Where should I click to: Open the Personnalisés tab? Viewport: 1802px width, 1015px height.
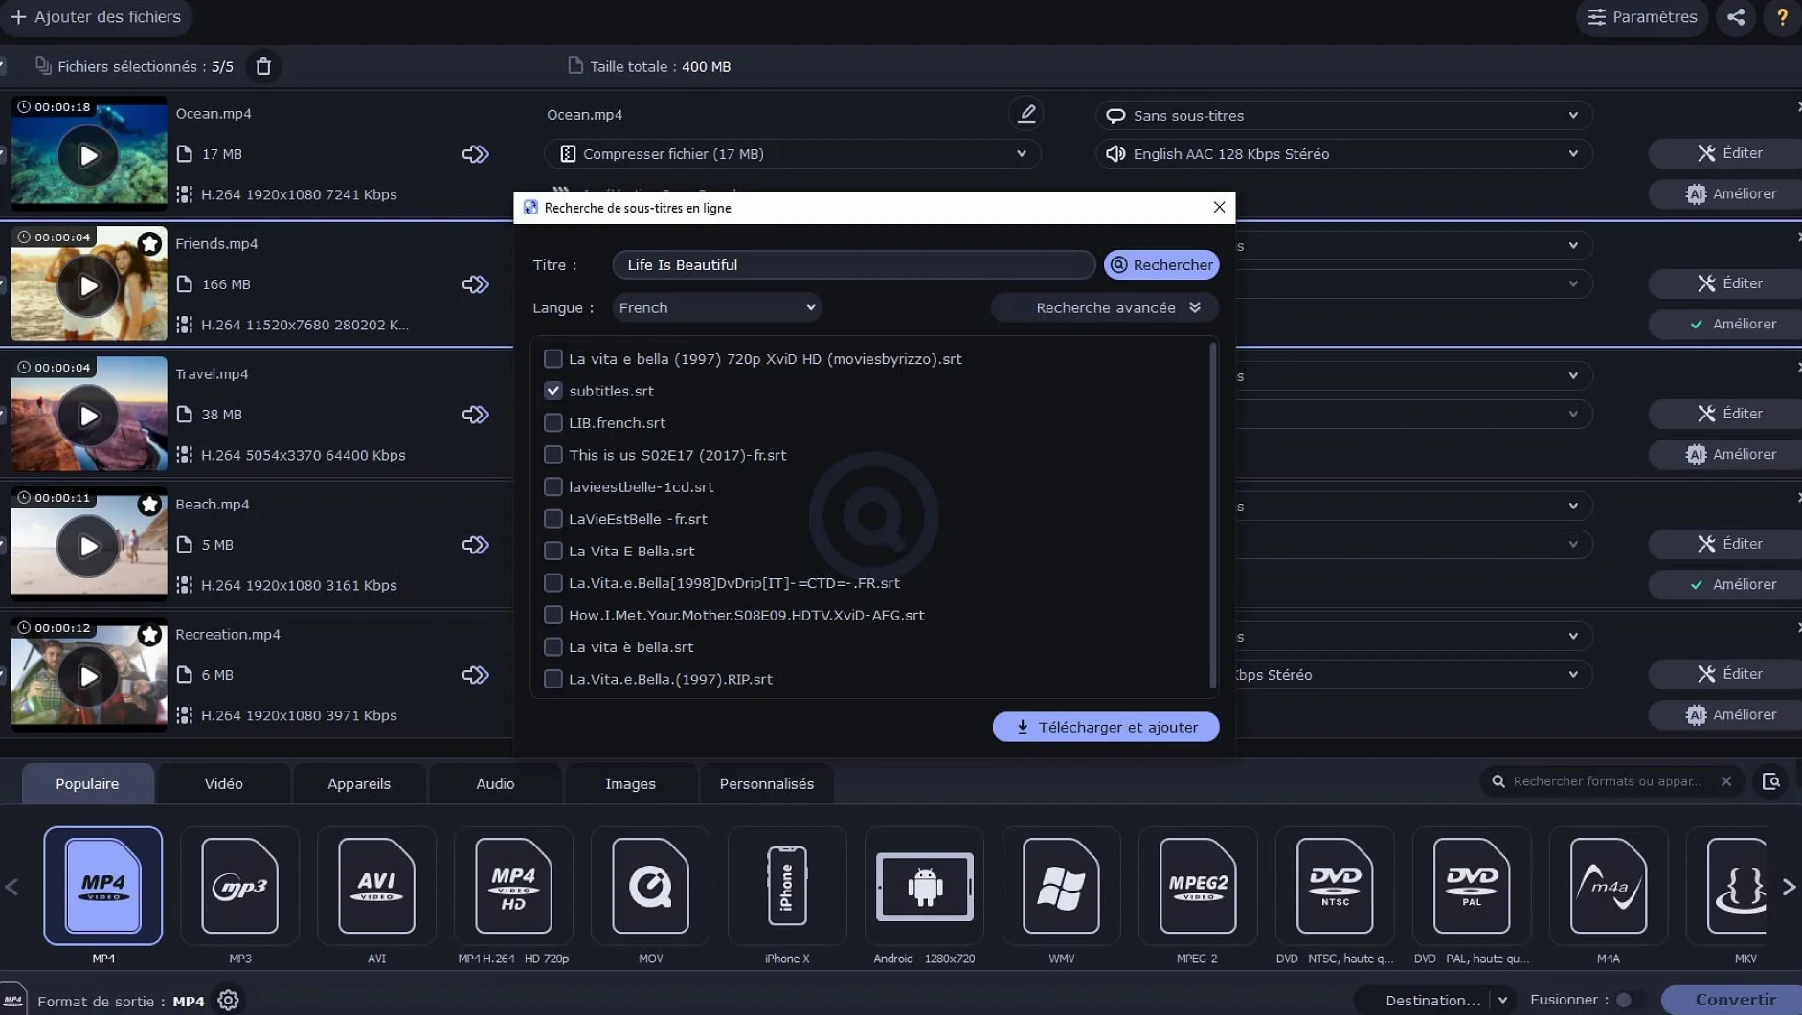[767, 783]
